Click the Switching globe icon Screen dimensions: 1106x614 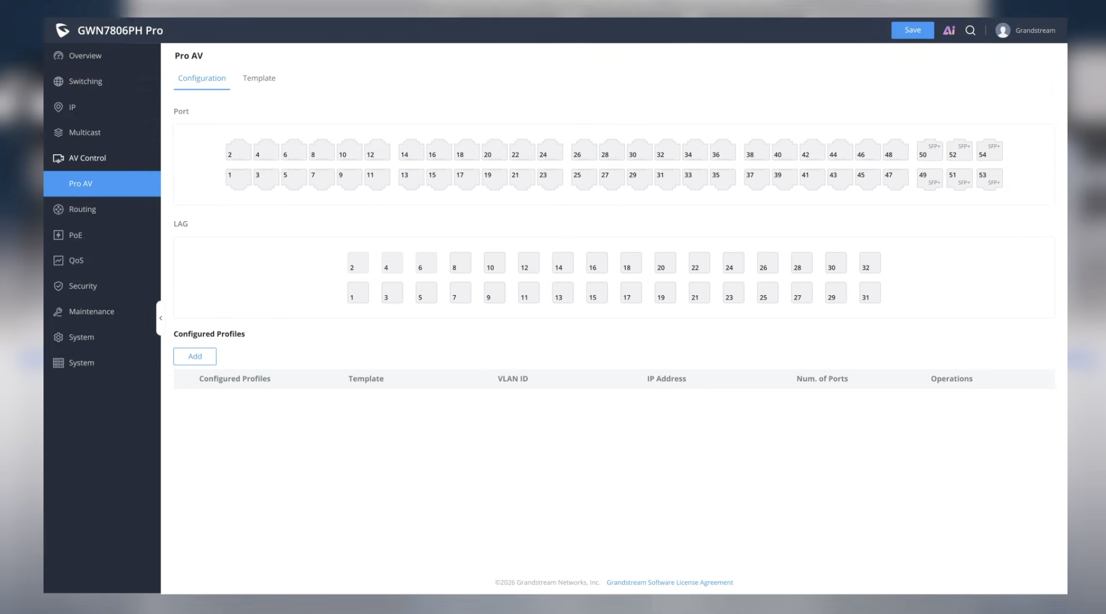coord(58,81)
